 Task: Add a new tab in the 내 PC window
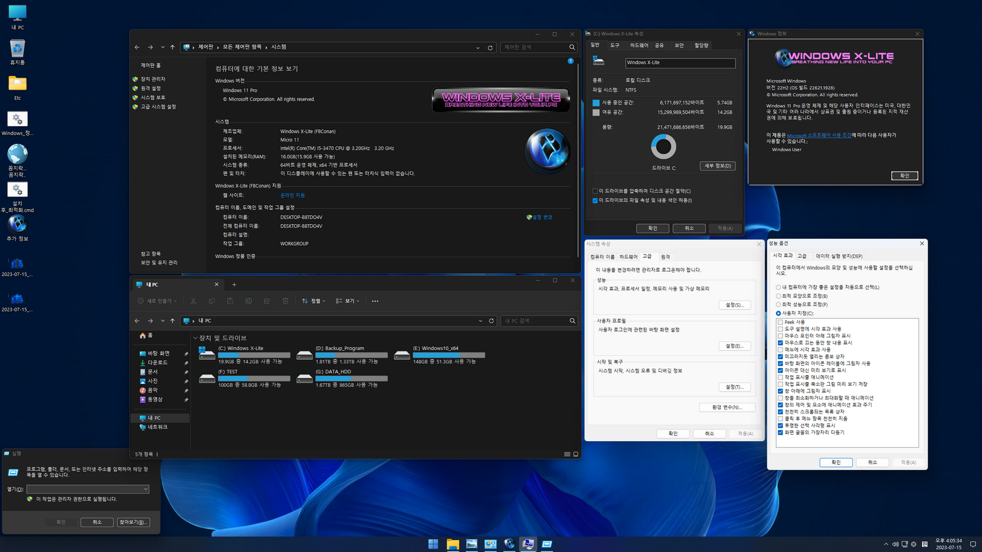pos(234,284)
